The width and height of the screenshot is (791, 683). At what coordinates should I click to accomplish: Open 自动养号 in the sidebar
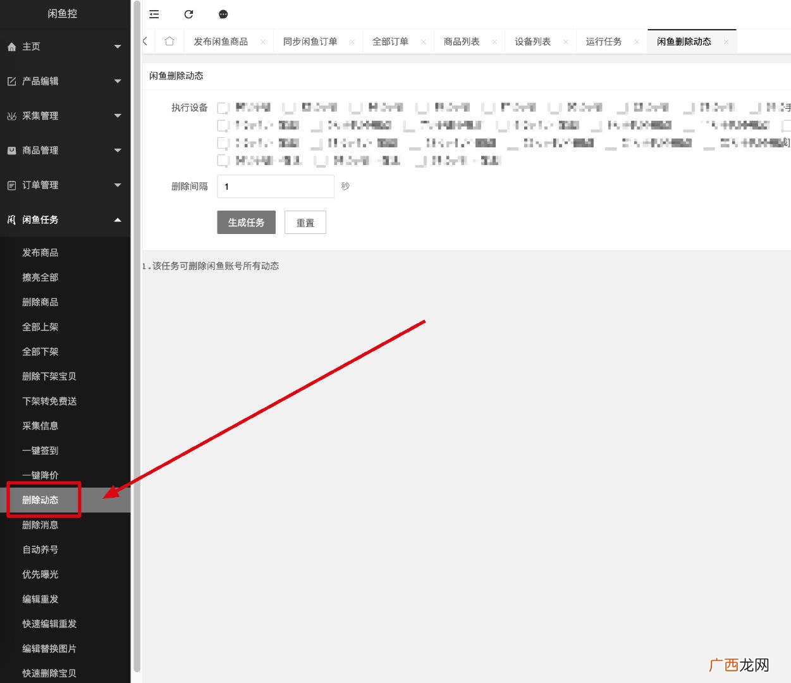pos(40,550)
